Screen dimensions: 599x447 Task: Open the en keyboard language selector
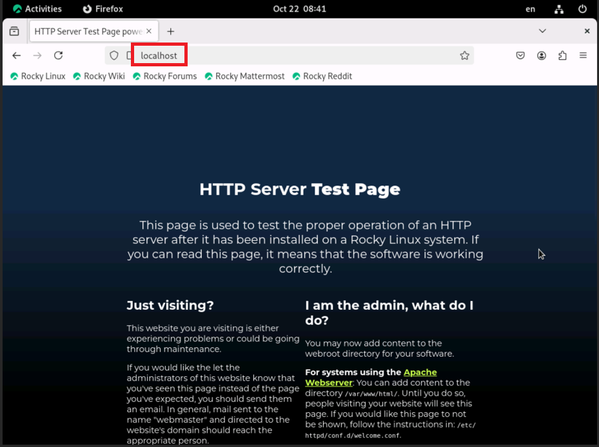pos(530,9)
